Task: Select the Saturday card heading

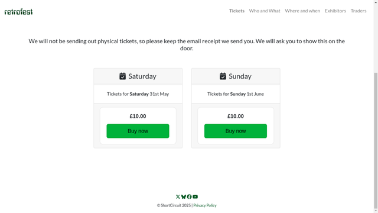Action: tap(142, 76)
